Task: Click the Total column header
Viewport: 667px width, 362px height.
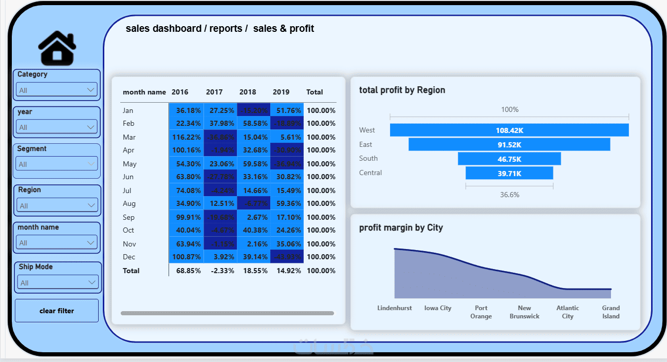Action: 314,92
